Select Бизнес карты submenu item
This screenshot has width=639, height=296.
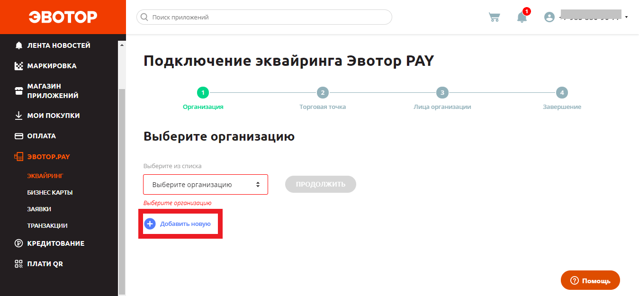[50, 193]
